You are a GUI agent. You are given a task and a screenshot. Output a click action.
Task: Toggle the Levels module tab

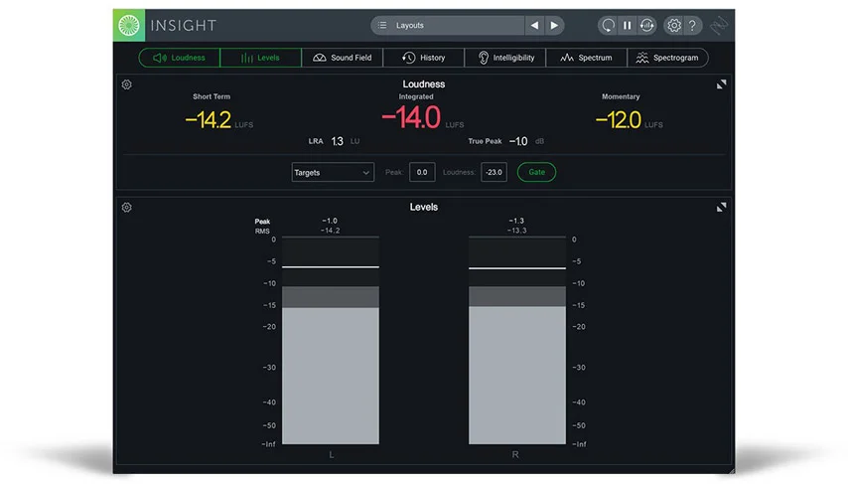(x=261, y=58)
